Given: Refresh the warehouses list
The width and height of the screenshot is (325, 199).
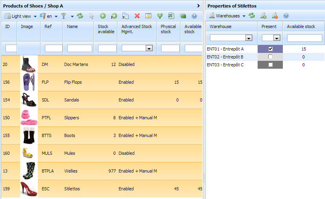Looking at the screenshot, I should 252,16.
